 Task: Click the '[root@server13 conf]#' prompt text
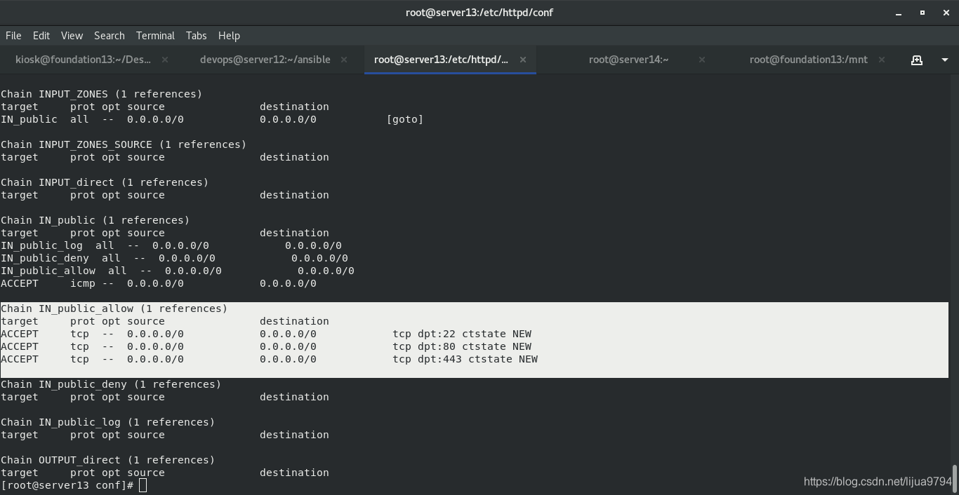pyautogui.click(x=67, y=485)
